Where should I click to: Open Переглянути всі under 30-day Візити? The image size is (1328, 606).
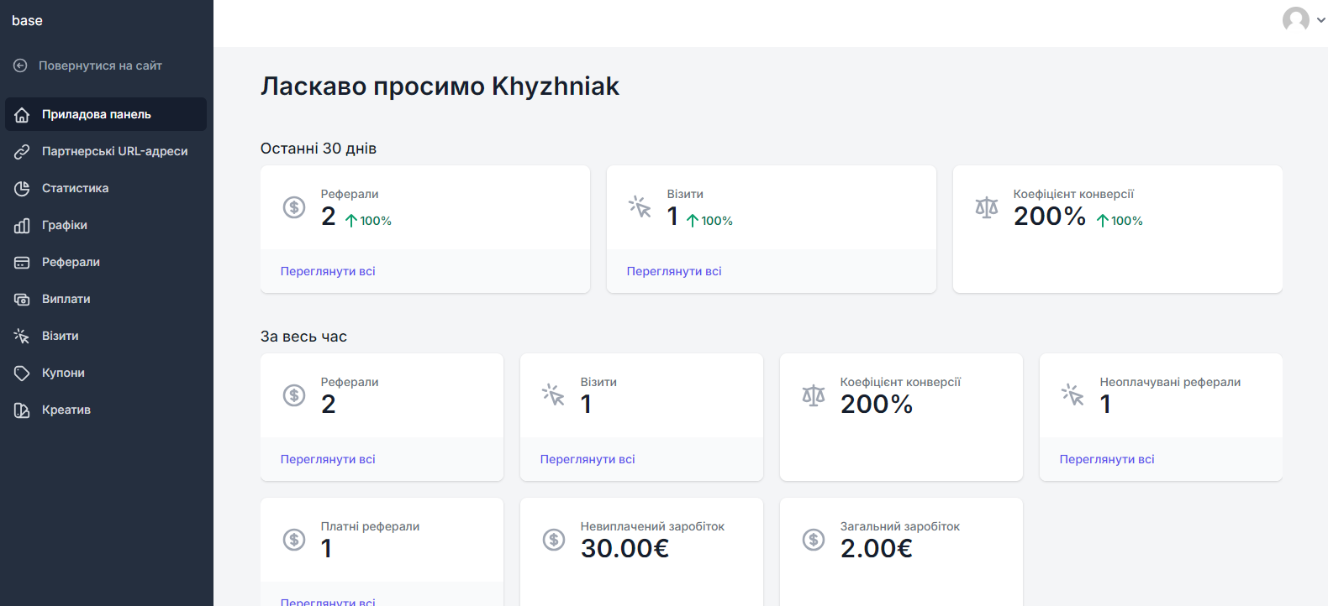pos(674,271)
